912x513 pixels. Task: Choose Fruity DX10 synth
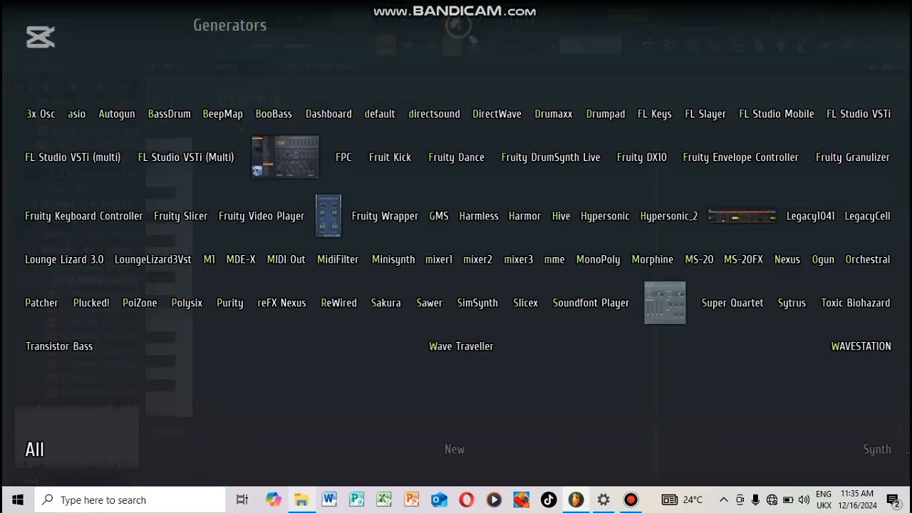click(x=642, y=157)
